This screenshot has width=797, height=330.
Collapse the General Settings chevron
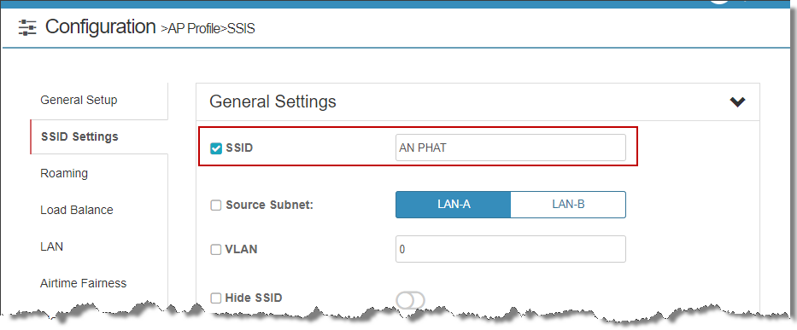(737, 102)
